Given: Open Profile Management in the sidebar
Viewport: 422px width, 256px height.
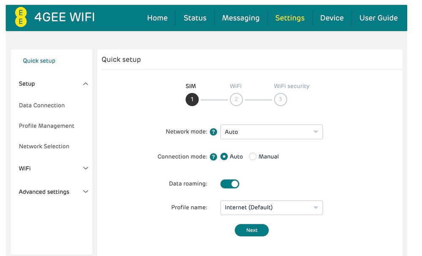Looking at the screenshot, I should [x=46, y=126].
